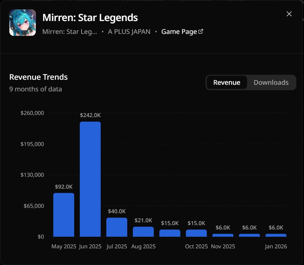Switch to the Revenue tab
Image resolution: width=304 pixels, height=265 pixels.
(227, 83)
